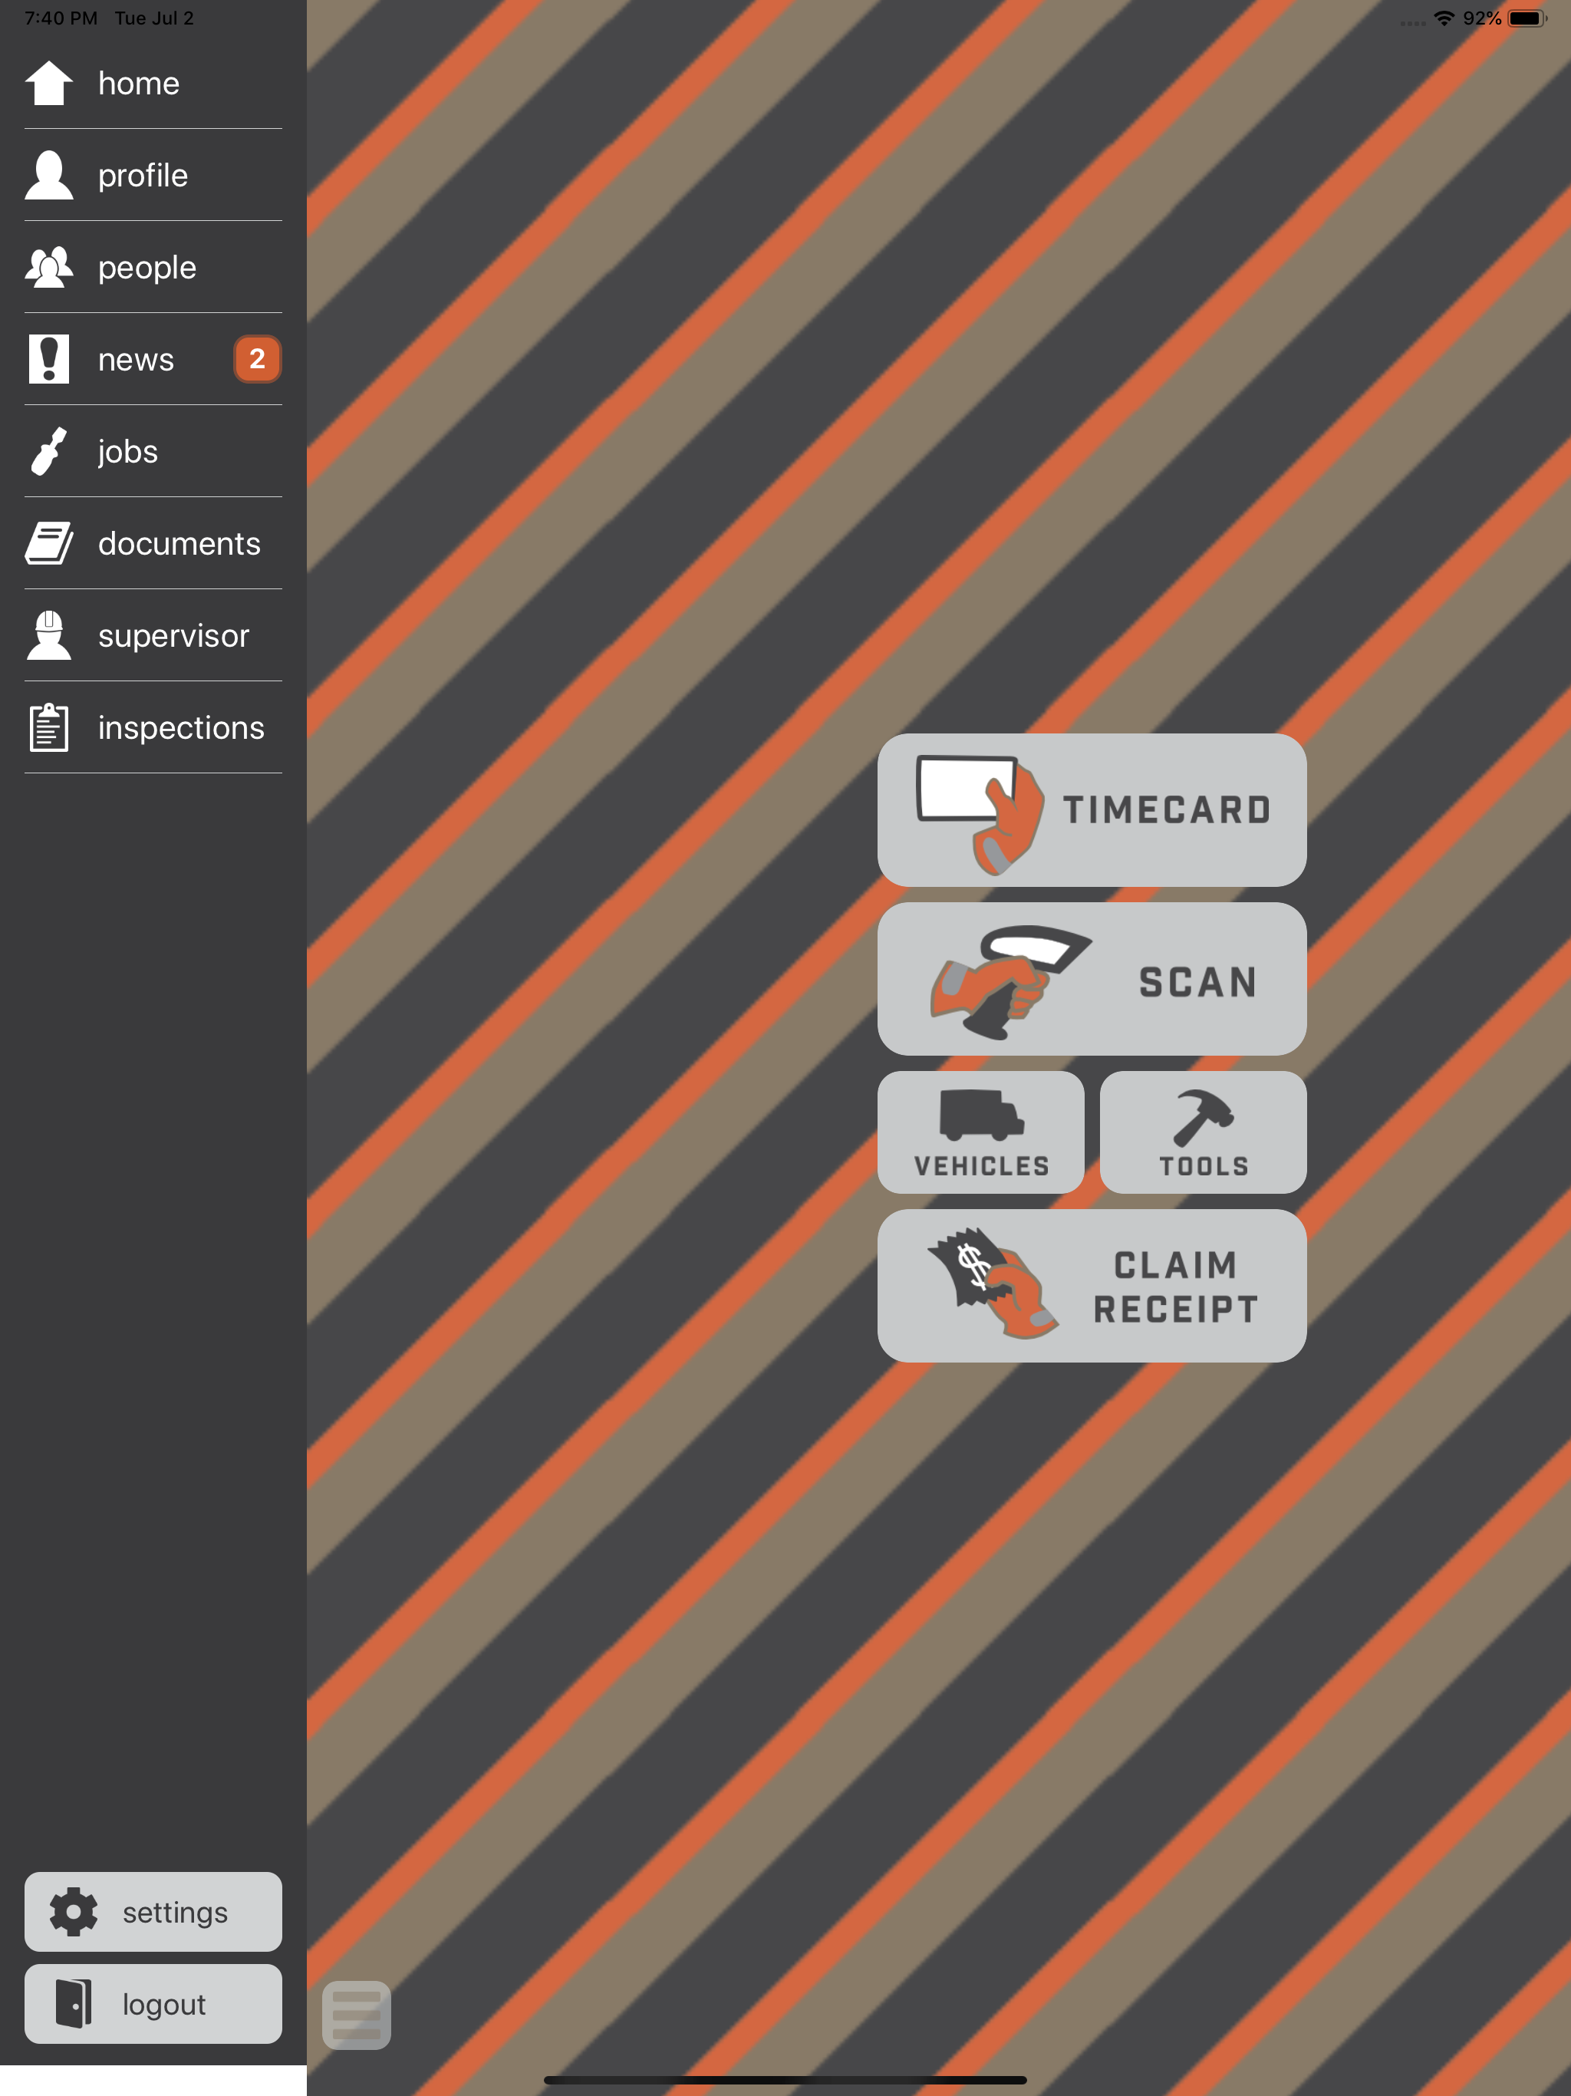
Task: Toggle the sidebar hamburger menu icon
Action: coord(356,2015)
